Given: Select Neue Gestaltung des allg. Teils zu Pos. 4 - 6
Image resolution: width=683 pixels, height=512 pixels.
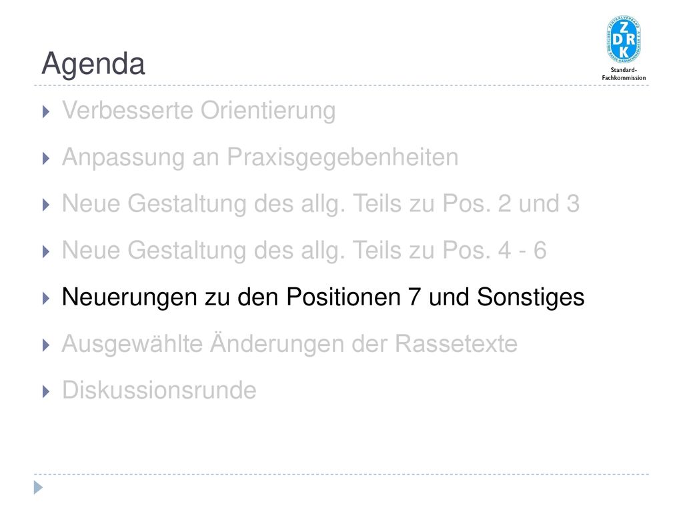Looking at the screenshot, I should tap(304, 251).
